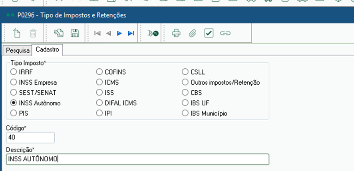Select the INSS Empresa radio button
The width and height of the screenshot is (354, 171).
14,82
